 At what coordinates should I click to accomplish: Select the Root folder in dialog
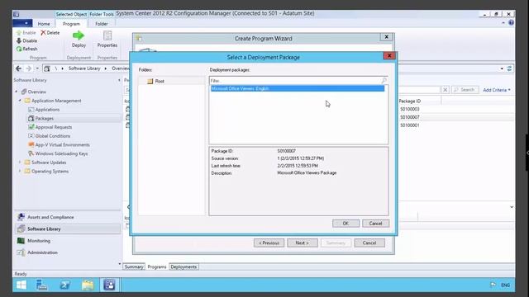click(160, 81)
